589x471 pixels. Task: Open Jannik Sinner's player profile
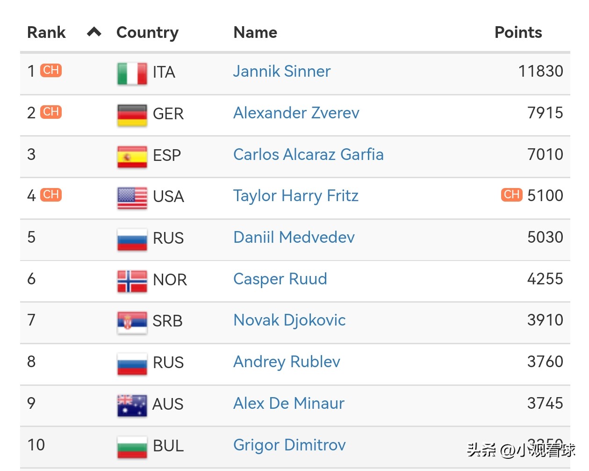(281, 71)
